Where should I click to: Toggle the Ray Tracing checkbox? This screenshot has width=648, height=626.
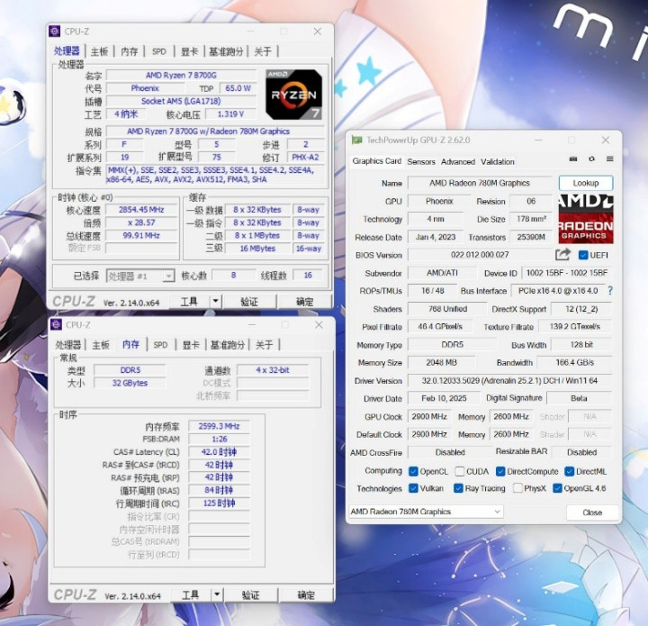(x=458, y=488)
